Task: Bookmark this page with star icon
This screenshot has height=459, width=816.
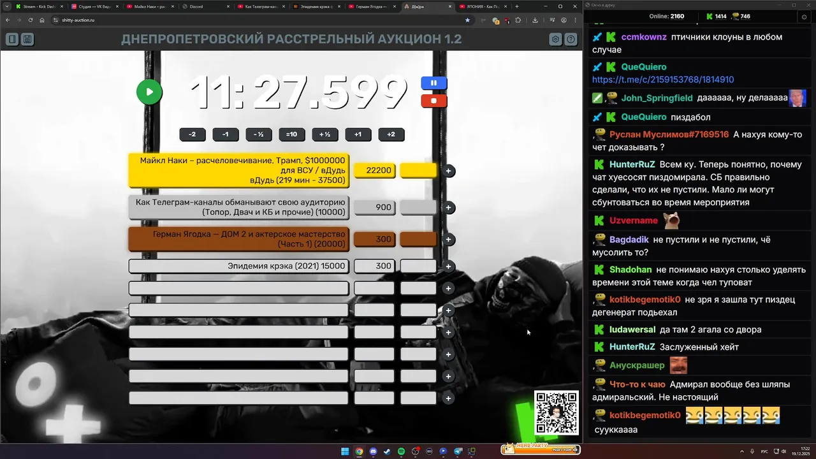Action: point(467,20)
